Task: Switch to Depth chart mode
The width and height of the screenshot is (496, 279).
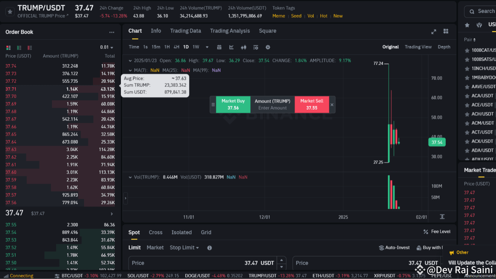Action: [x=444, y=47]
